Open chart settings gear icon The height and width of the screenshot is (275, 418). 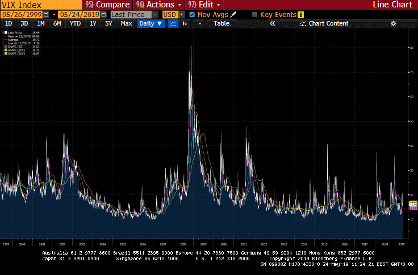pyautogui.click(x=393, y=23)
